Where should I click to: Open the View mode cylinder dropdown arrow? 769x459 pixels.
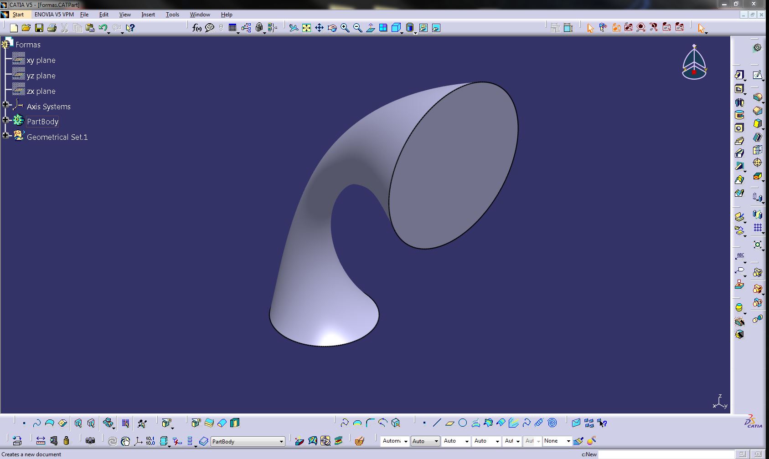point(415,33)
